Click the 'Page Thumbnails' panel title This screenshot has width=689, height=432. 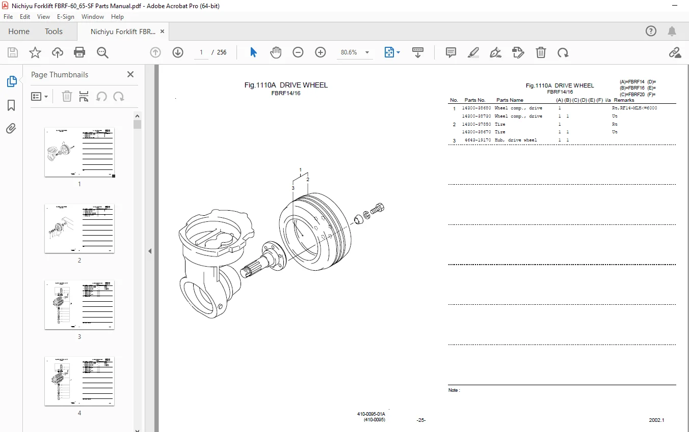click(60, 74)
